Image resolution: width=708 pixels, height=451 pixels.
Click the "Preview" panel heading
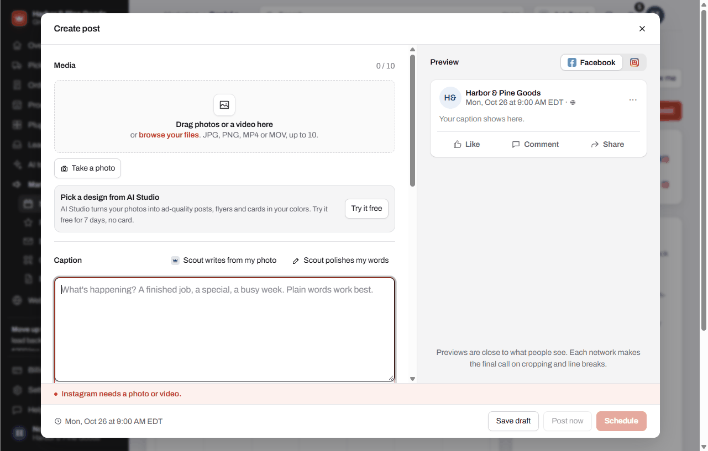click(444, 62)
